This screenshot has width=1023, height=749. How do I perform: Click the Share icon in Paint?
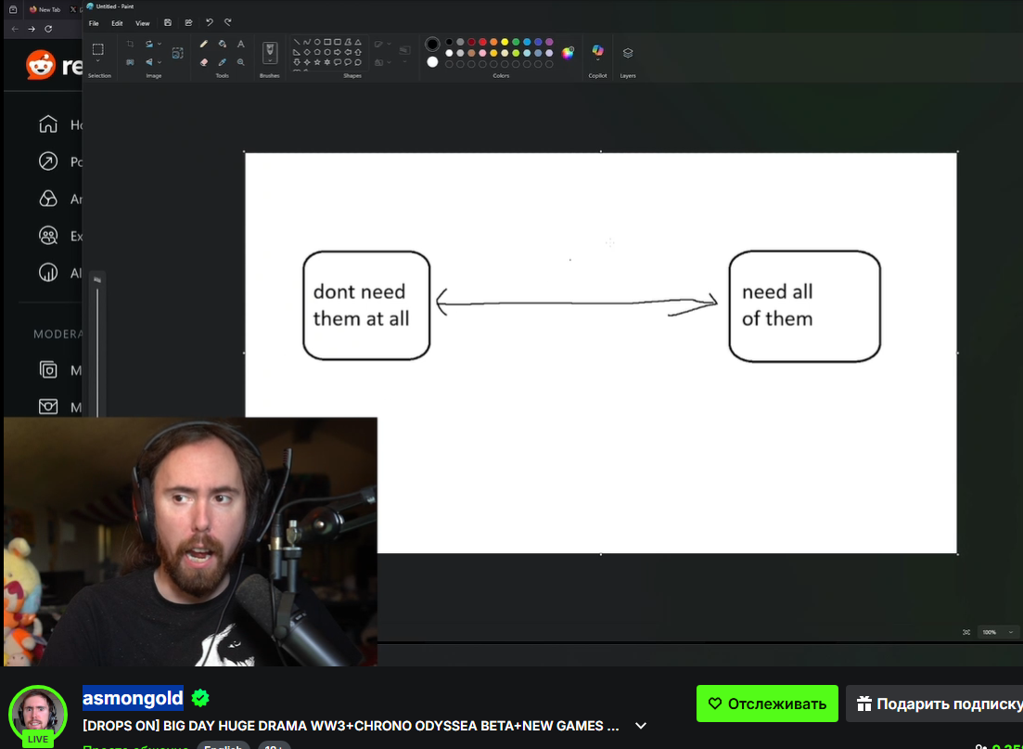point(188,22)
